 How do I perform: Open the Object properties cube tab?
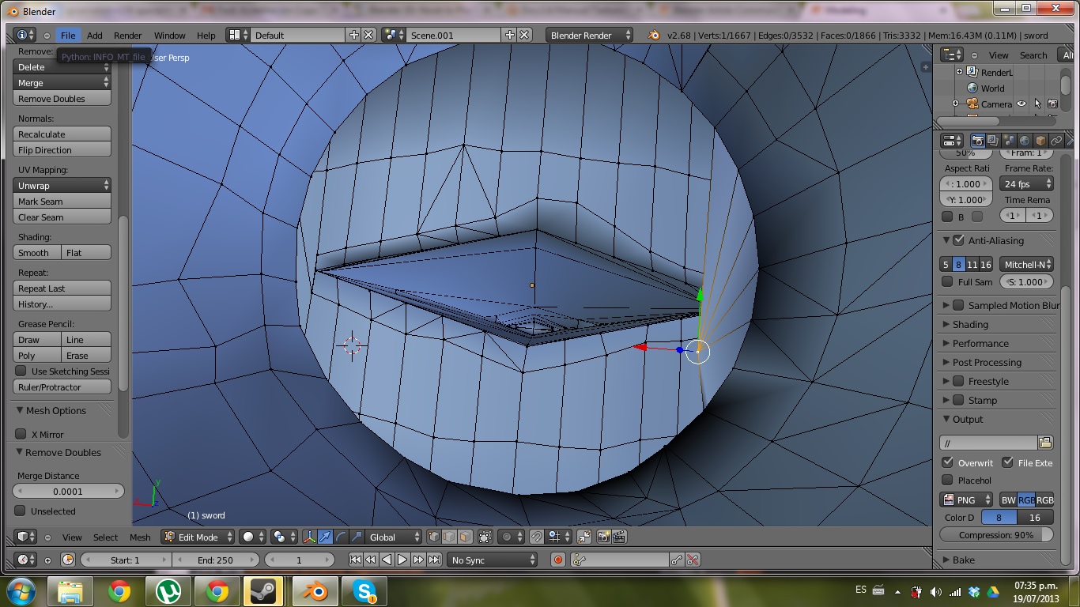[1040, 141]
